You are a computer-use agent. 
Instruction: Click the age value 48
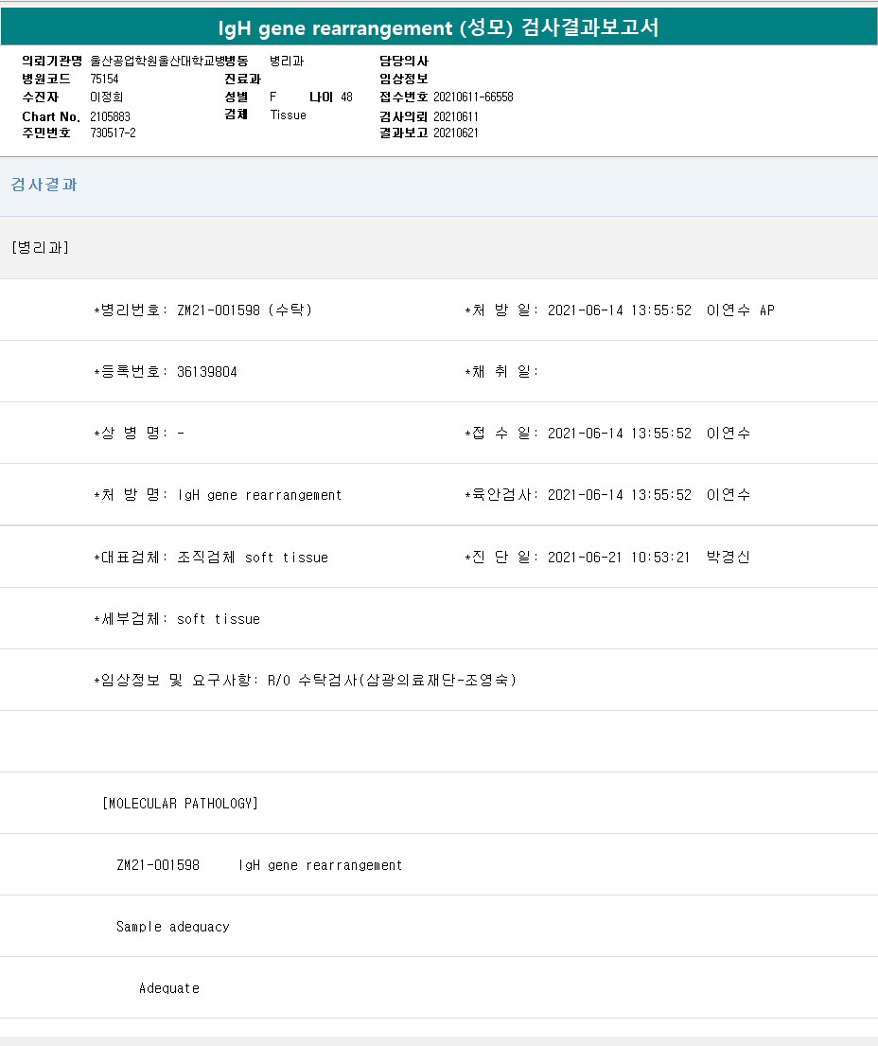tap(346, 97)
